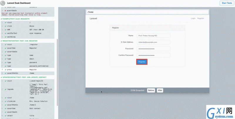Click the check icon on the clickLink step
This screenshot has height=119, width=235.
coord(6,101)
